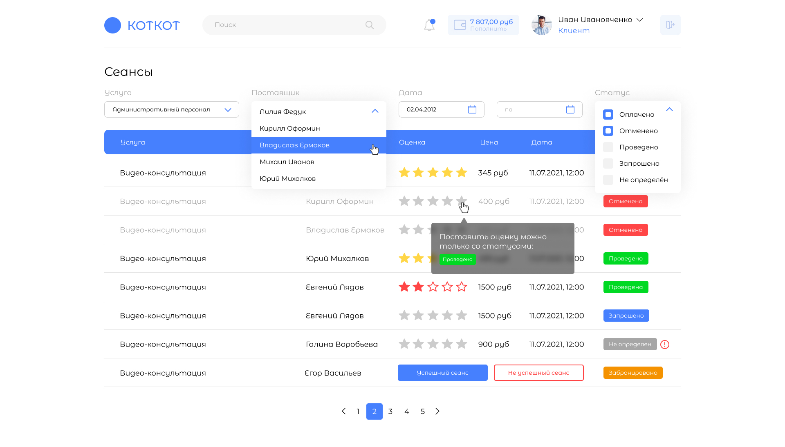Choose 'Юрий Михалков' in supplier list
Image resolution: width=785 pixels, height=447 pixels.
coord(287,178)
